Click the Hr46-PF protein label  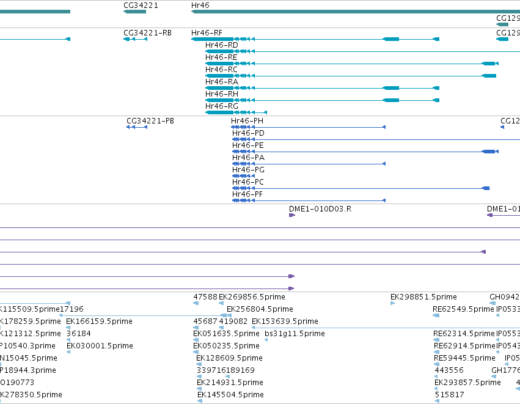247,195
